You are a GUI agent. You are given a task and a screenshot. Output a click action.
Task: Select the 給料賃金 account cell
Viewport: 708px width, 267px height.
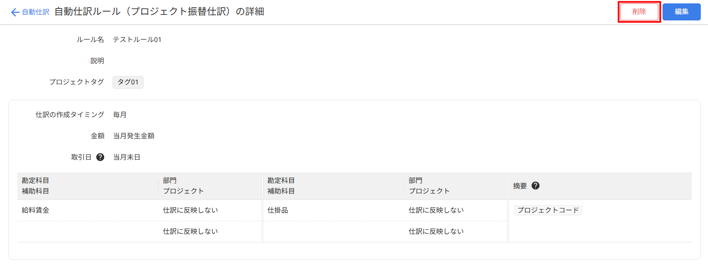[x=36, y=210]
